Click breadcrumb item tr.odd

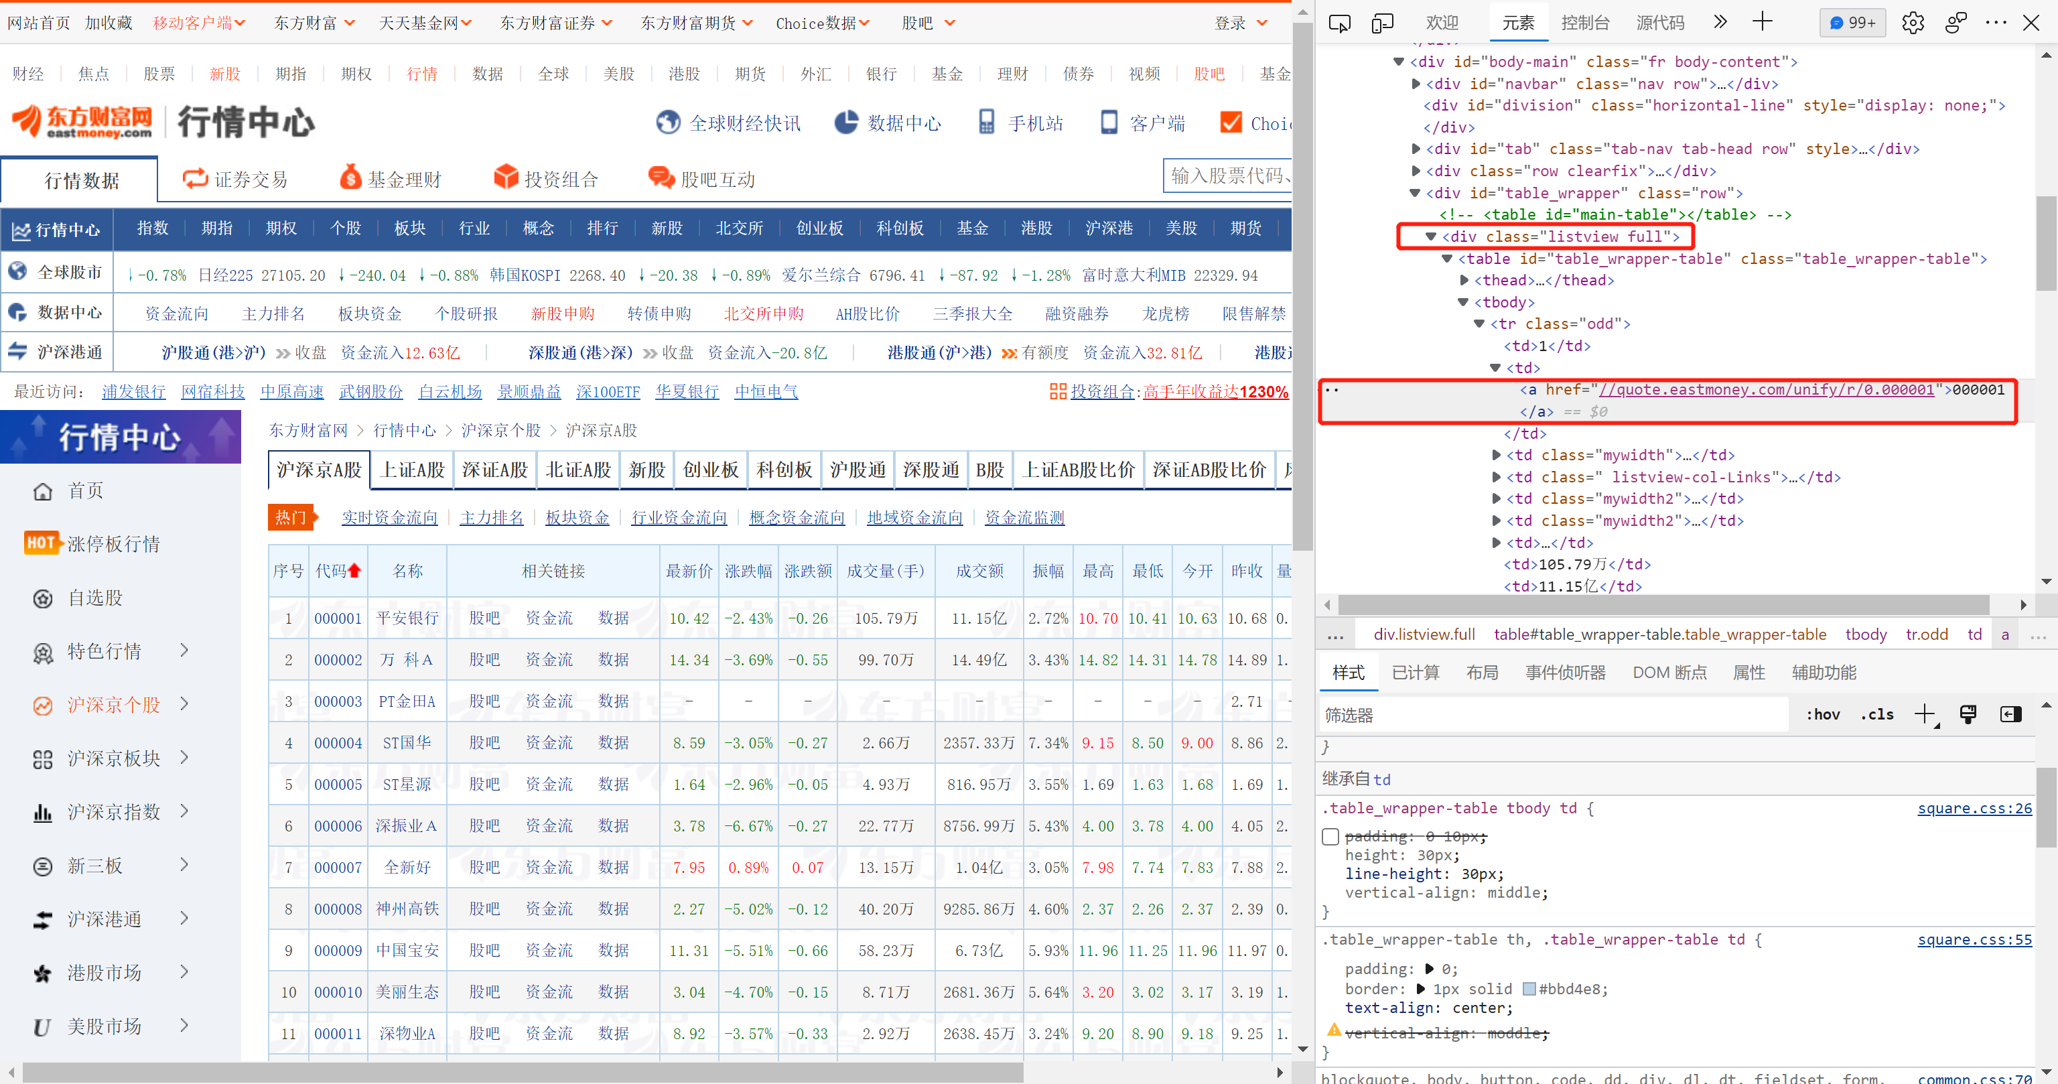(x=1926, y=634)
